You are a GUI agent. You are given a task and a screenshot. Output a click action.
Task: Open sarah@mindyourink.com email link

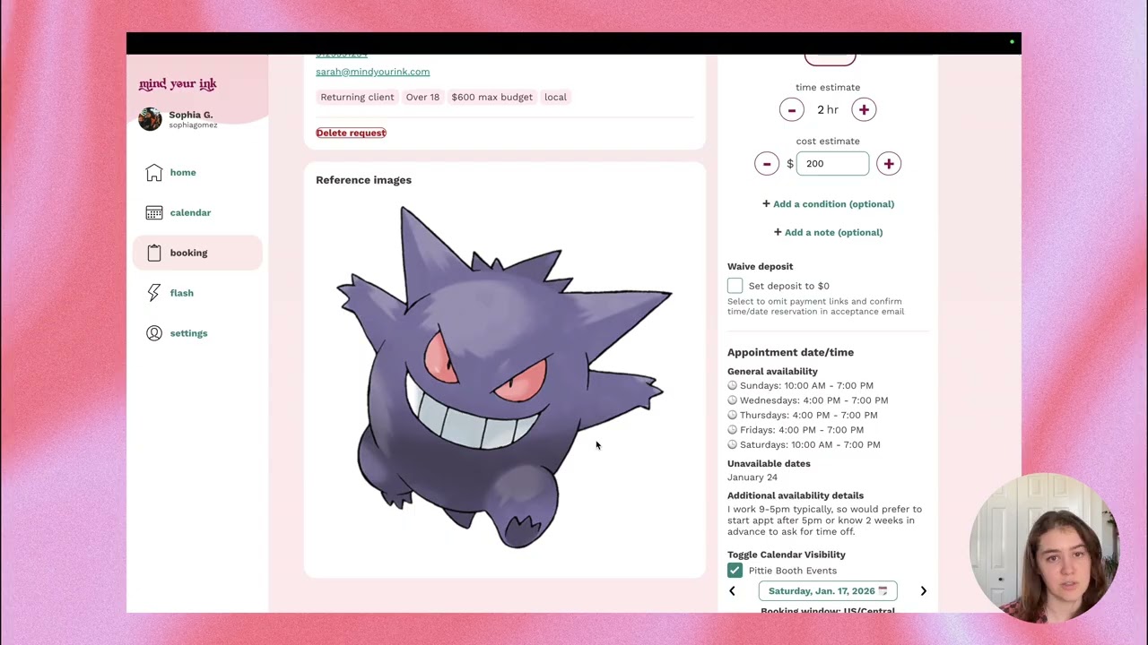[x=372, y=72]
